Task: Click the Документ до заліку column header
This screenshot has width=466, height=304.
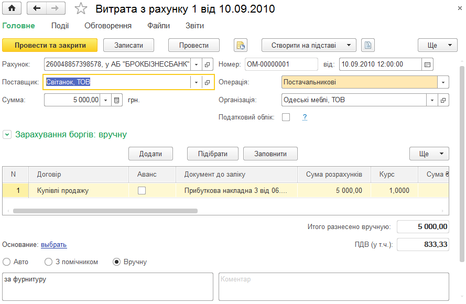Action: [x=237, y=175]
